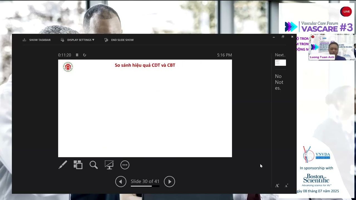Click the next slide thumbnail preview
356x200 pixels.
(x=280, y=63)
